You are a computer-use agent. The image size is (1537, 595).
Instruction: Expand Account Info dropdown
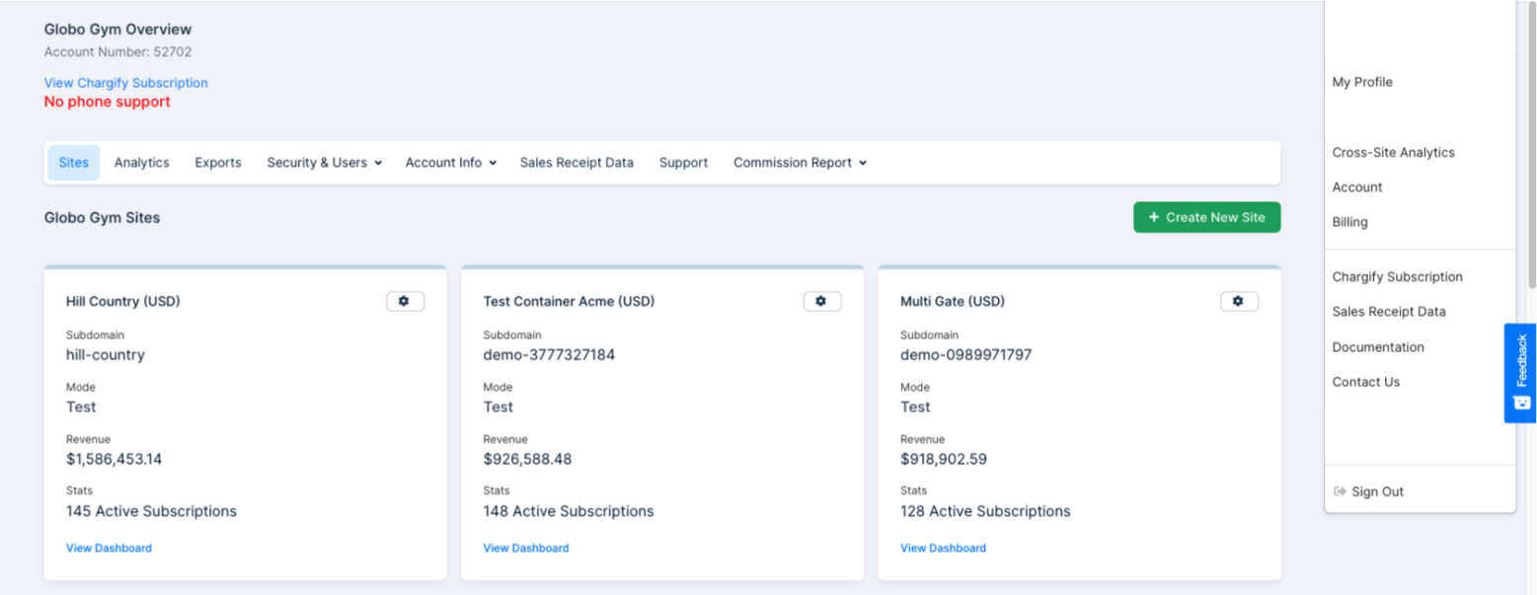[450, 163]
